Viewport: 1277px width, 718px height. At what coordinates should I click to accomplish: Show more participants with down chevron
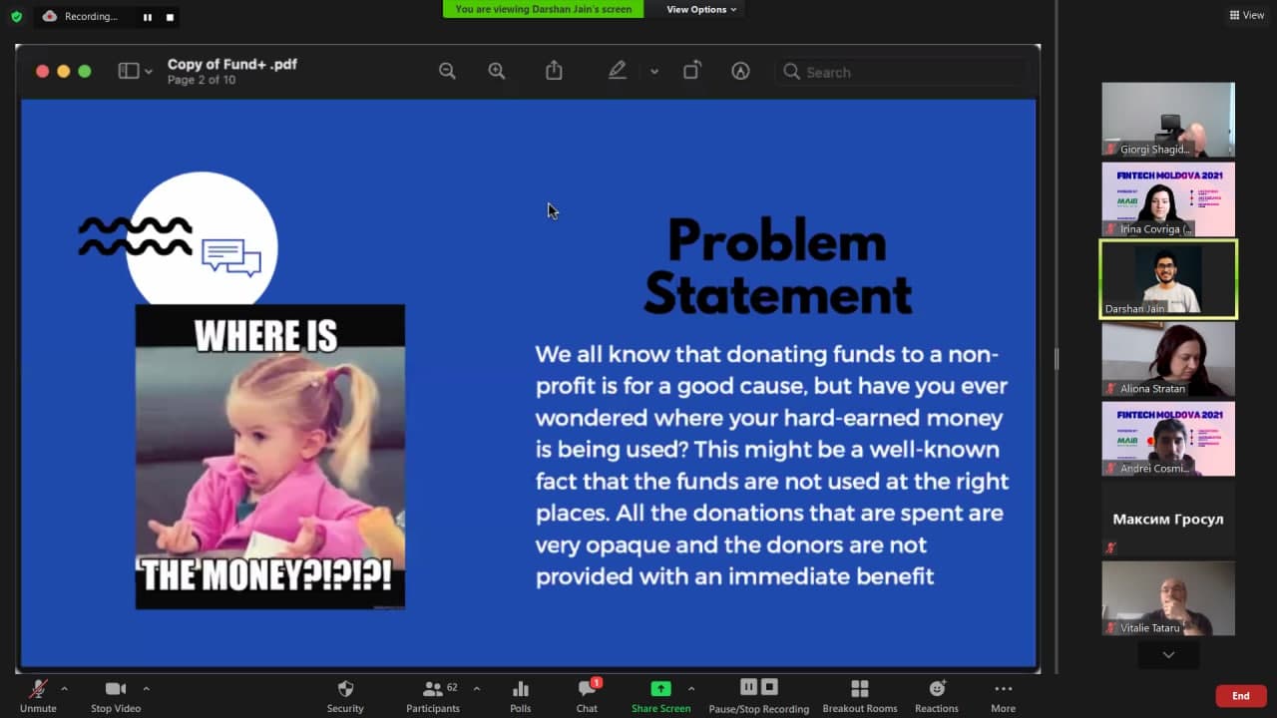[1168, 655]
